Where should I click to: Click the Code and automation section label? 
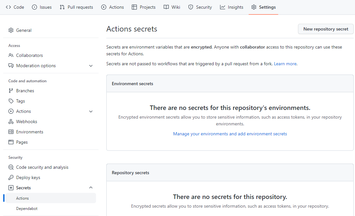click(27, 81)
